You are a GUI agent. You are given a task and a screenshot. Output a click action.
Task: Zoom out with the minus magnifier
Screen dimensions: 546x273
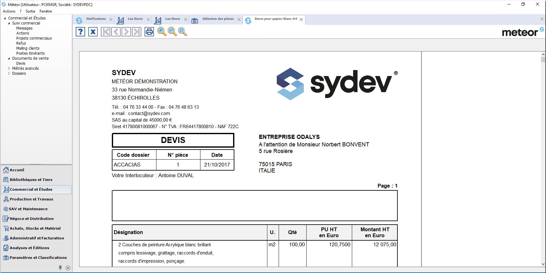(x=172, y=31)
